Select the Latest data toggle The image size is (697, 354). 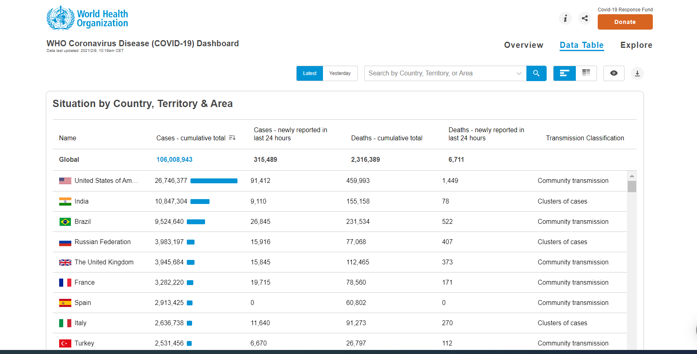coord(310,73)
